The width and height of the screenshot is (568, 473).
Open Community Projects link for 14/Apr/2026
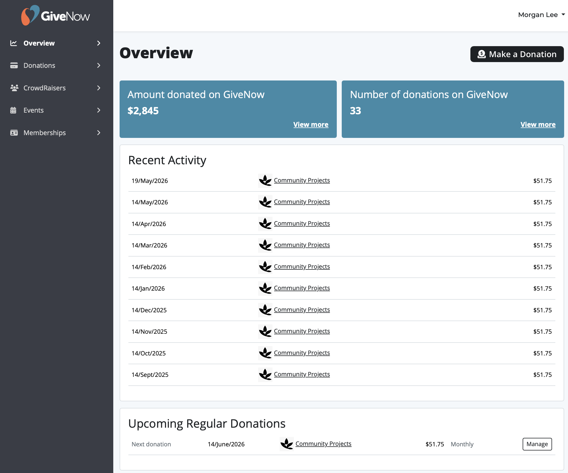(x=302, y=224)
